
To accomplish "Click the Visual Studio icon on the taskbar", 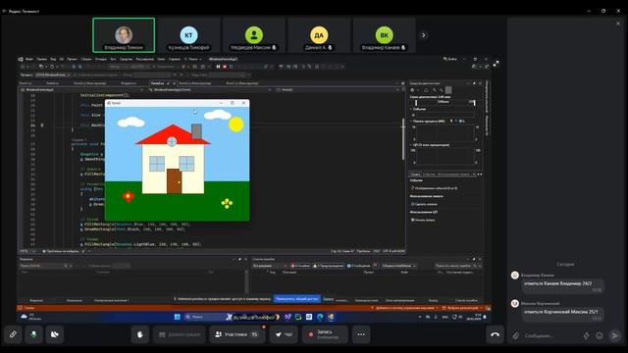I will click(288, 317).
